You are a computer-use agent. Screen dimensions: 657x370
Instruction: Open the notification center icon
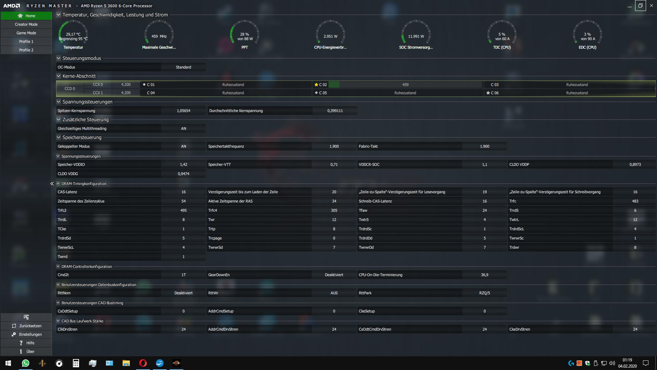[x=646, y=363]
